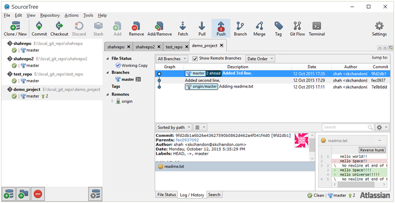Viewport: 395px width, 203px height.
Task: Click the Reverse hunk button
Action: click(x=372, y=150)
